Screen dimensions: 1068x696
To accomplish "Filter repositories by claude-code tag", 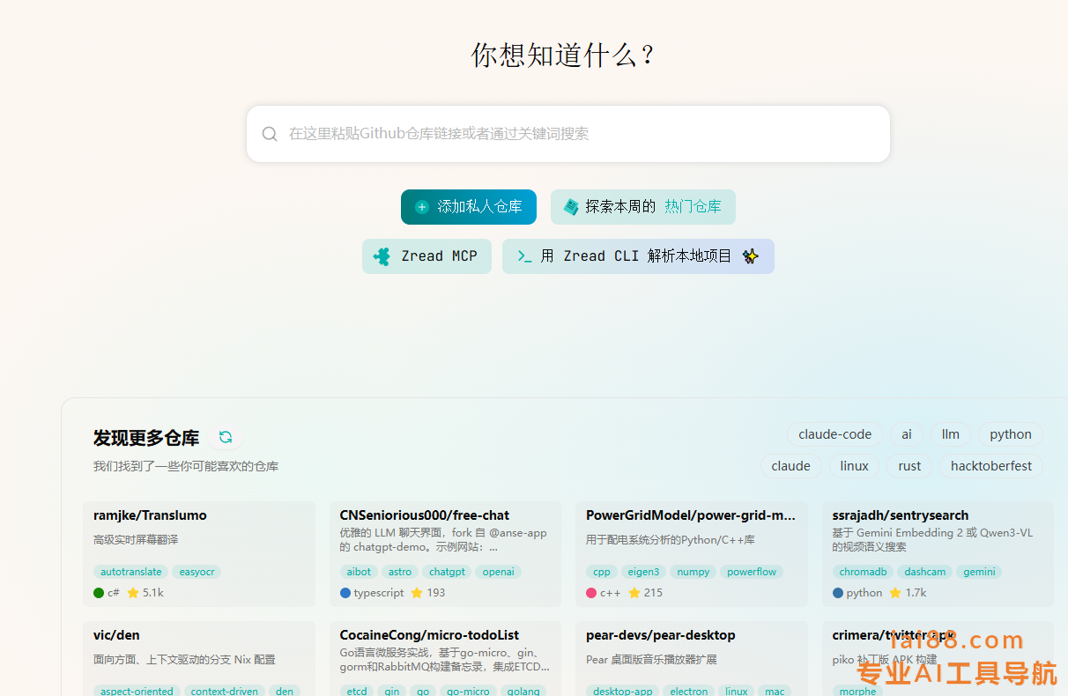I will click(834, 434).
